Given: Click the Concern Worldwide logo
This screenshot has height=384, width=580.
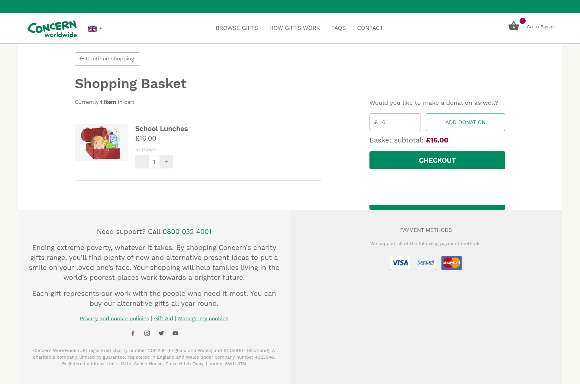Looking at the screenshot, I should coord(52,29).
